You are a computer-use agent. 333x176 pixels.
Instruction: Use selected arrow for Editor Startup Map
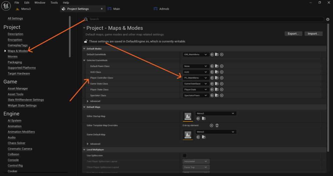click(198, 119)
